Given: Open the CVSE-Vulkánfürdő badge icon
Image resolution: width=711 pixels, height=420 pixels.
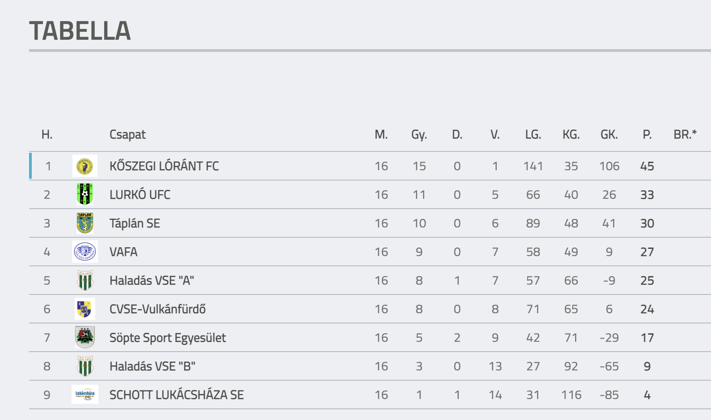Looking at the screenshot, I should [x=85, y=309].
